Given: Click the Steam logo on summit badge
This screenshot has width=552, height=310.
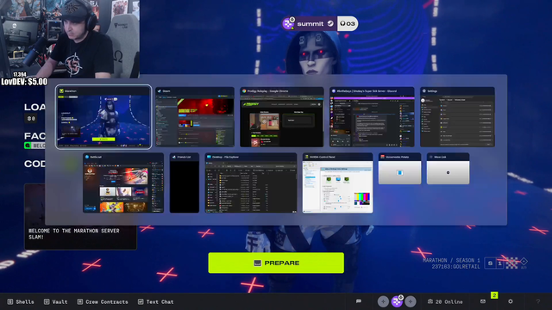Looking at the screenshot, I should coord(330,23).
